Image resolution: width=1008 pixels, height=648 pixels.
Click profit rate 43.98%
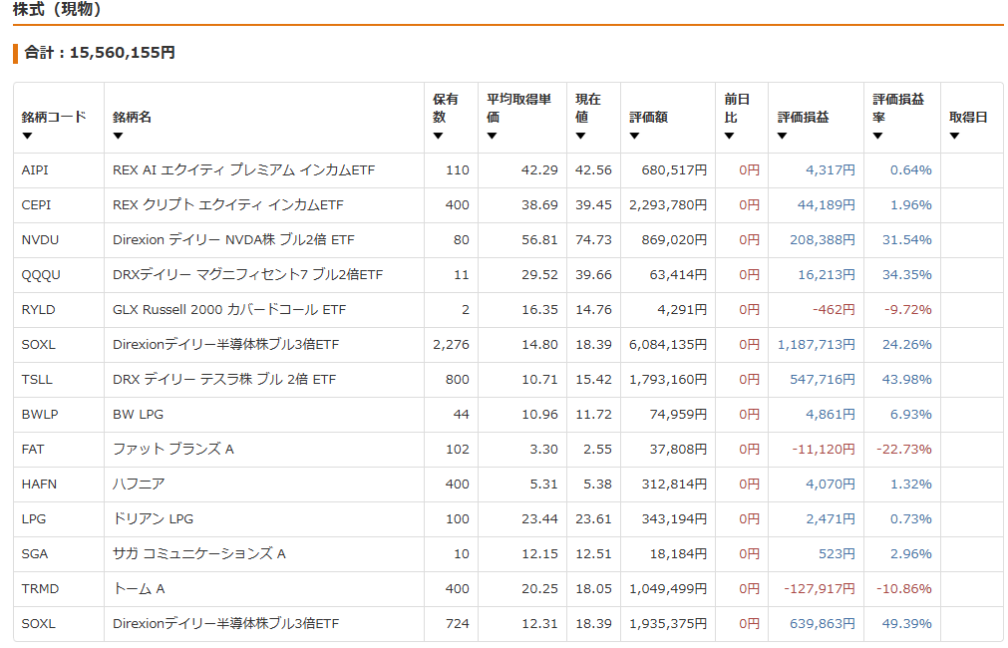click(x=907, y=379)
